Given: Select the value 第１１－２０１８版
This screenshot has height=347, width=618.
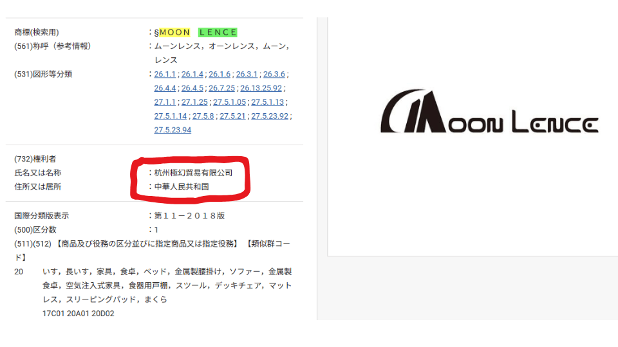Looking at the screenshot, I should (189, 216).
